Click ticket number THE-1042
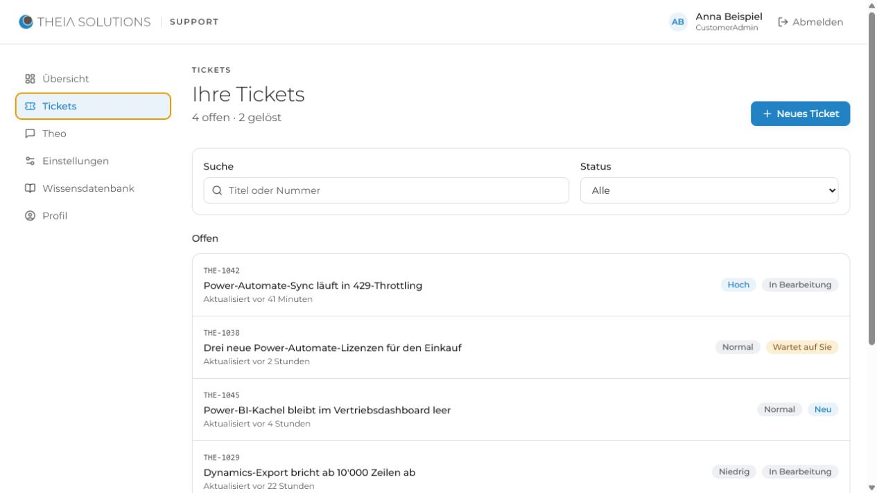Viewport: 877px width, 493px height. click(x=221, y=271)
